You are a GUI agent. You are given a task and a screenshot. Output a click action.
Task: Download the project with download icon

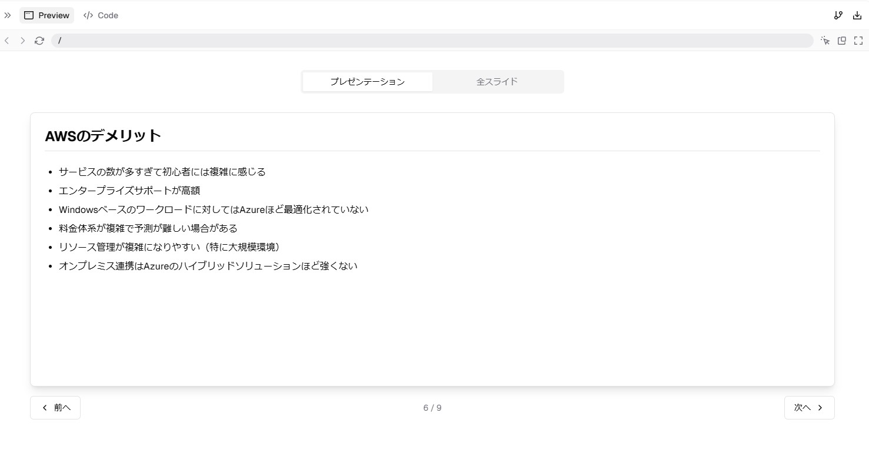(857, 15)
